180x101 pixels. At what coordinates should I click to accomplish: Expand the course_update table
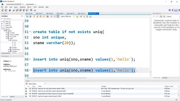[x=6, y=35]
